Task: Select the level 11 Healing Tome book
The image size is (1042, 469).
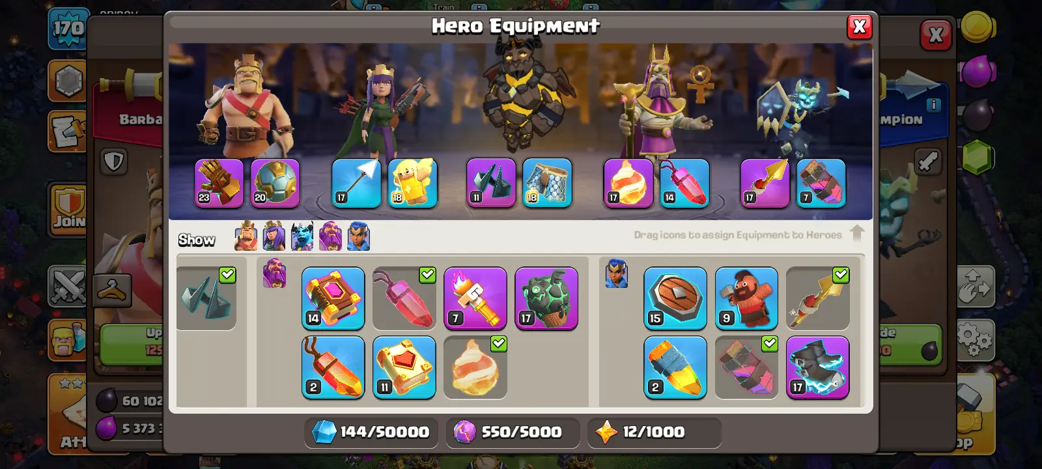Action: click(404, 367)
